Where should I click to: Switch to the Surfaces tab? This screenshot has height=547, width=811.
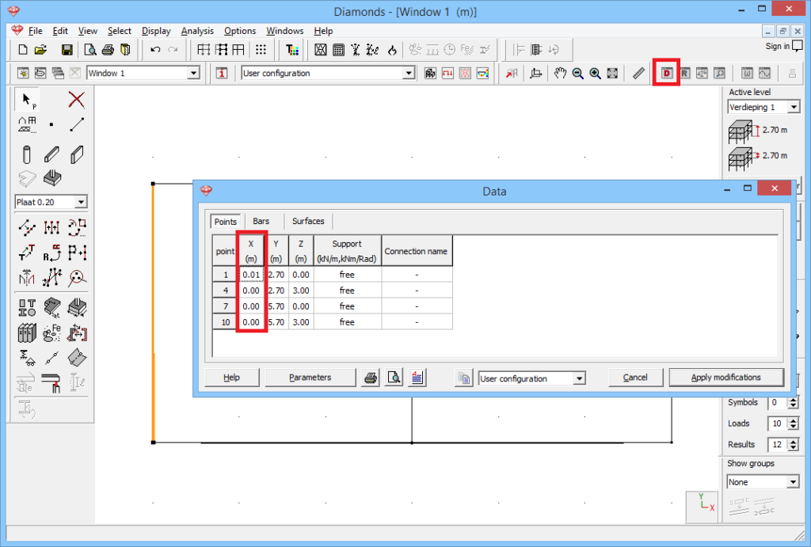coord(308,222)
